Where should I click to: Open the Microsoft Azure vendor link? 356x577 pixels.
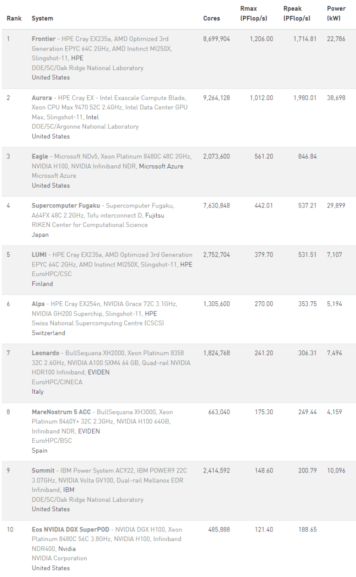click(x=161, y=166)
